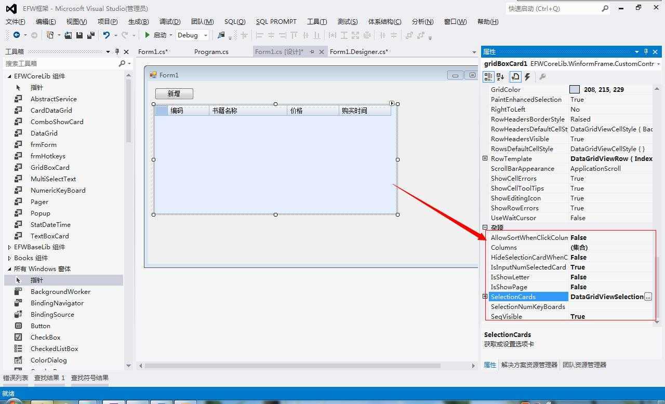Expand the Books 组件 toolbox group
Image resolution: width=665 pixels, height=404 pixels.
[9, 258]
